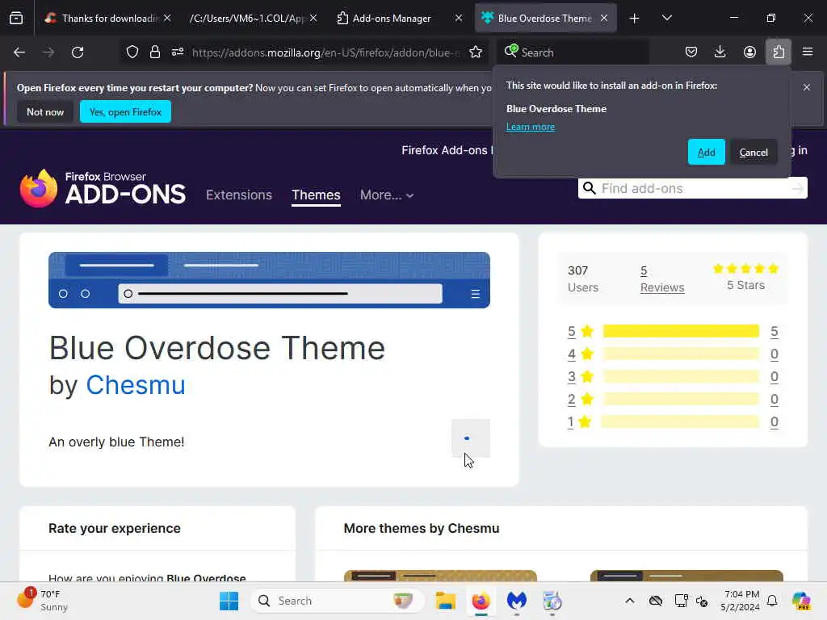Viewport: 827px width, 620px height.
Task: Click the search engine icon in search bar
Action: click(510, 51)
